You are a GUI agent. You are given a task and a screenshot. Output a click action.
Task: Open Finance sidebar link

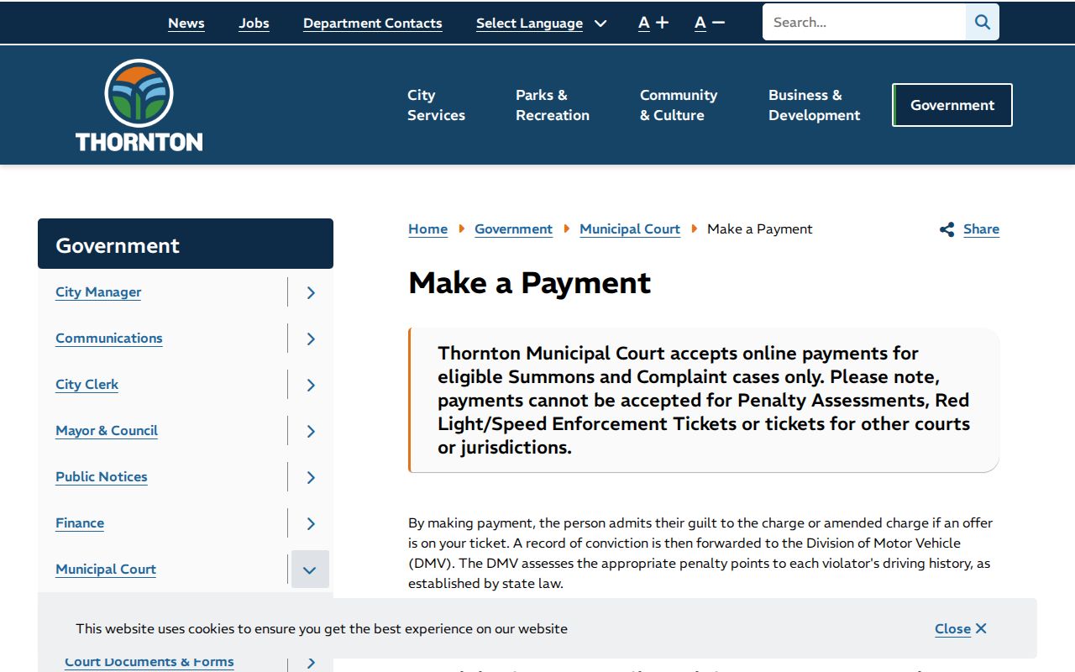coord(80,523)
